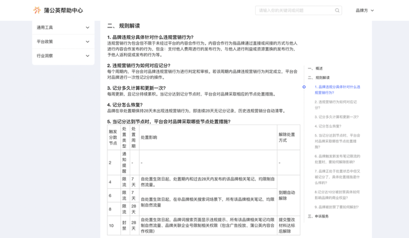Go to outline item 1 品牌违规分具体针对
This screenshot has width=409, height=238.
[337, 89]
